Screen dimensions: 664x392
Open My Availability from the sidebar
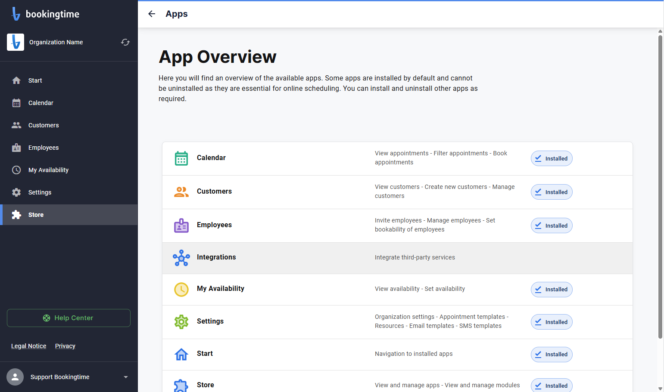pos(69,170)
